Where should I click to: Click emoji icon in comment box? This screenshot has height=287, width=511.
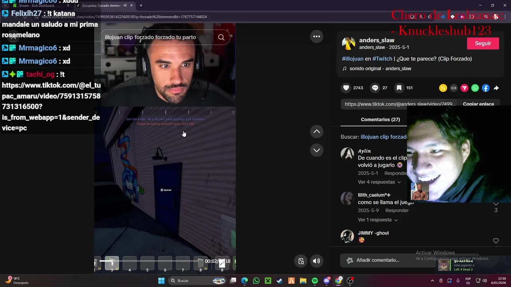pyautogui.click(x=350, y=260)
